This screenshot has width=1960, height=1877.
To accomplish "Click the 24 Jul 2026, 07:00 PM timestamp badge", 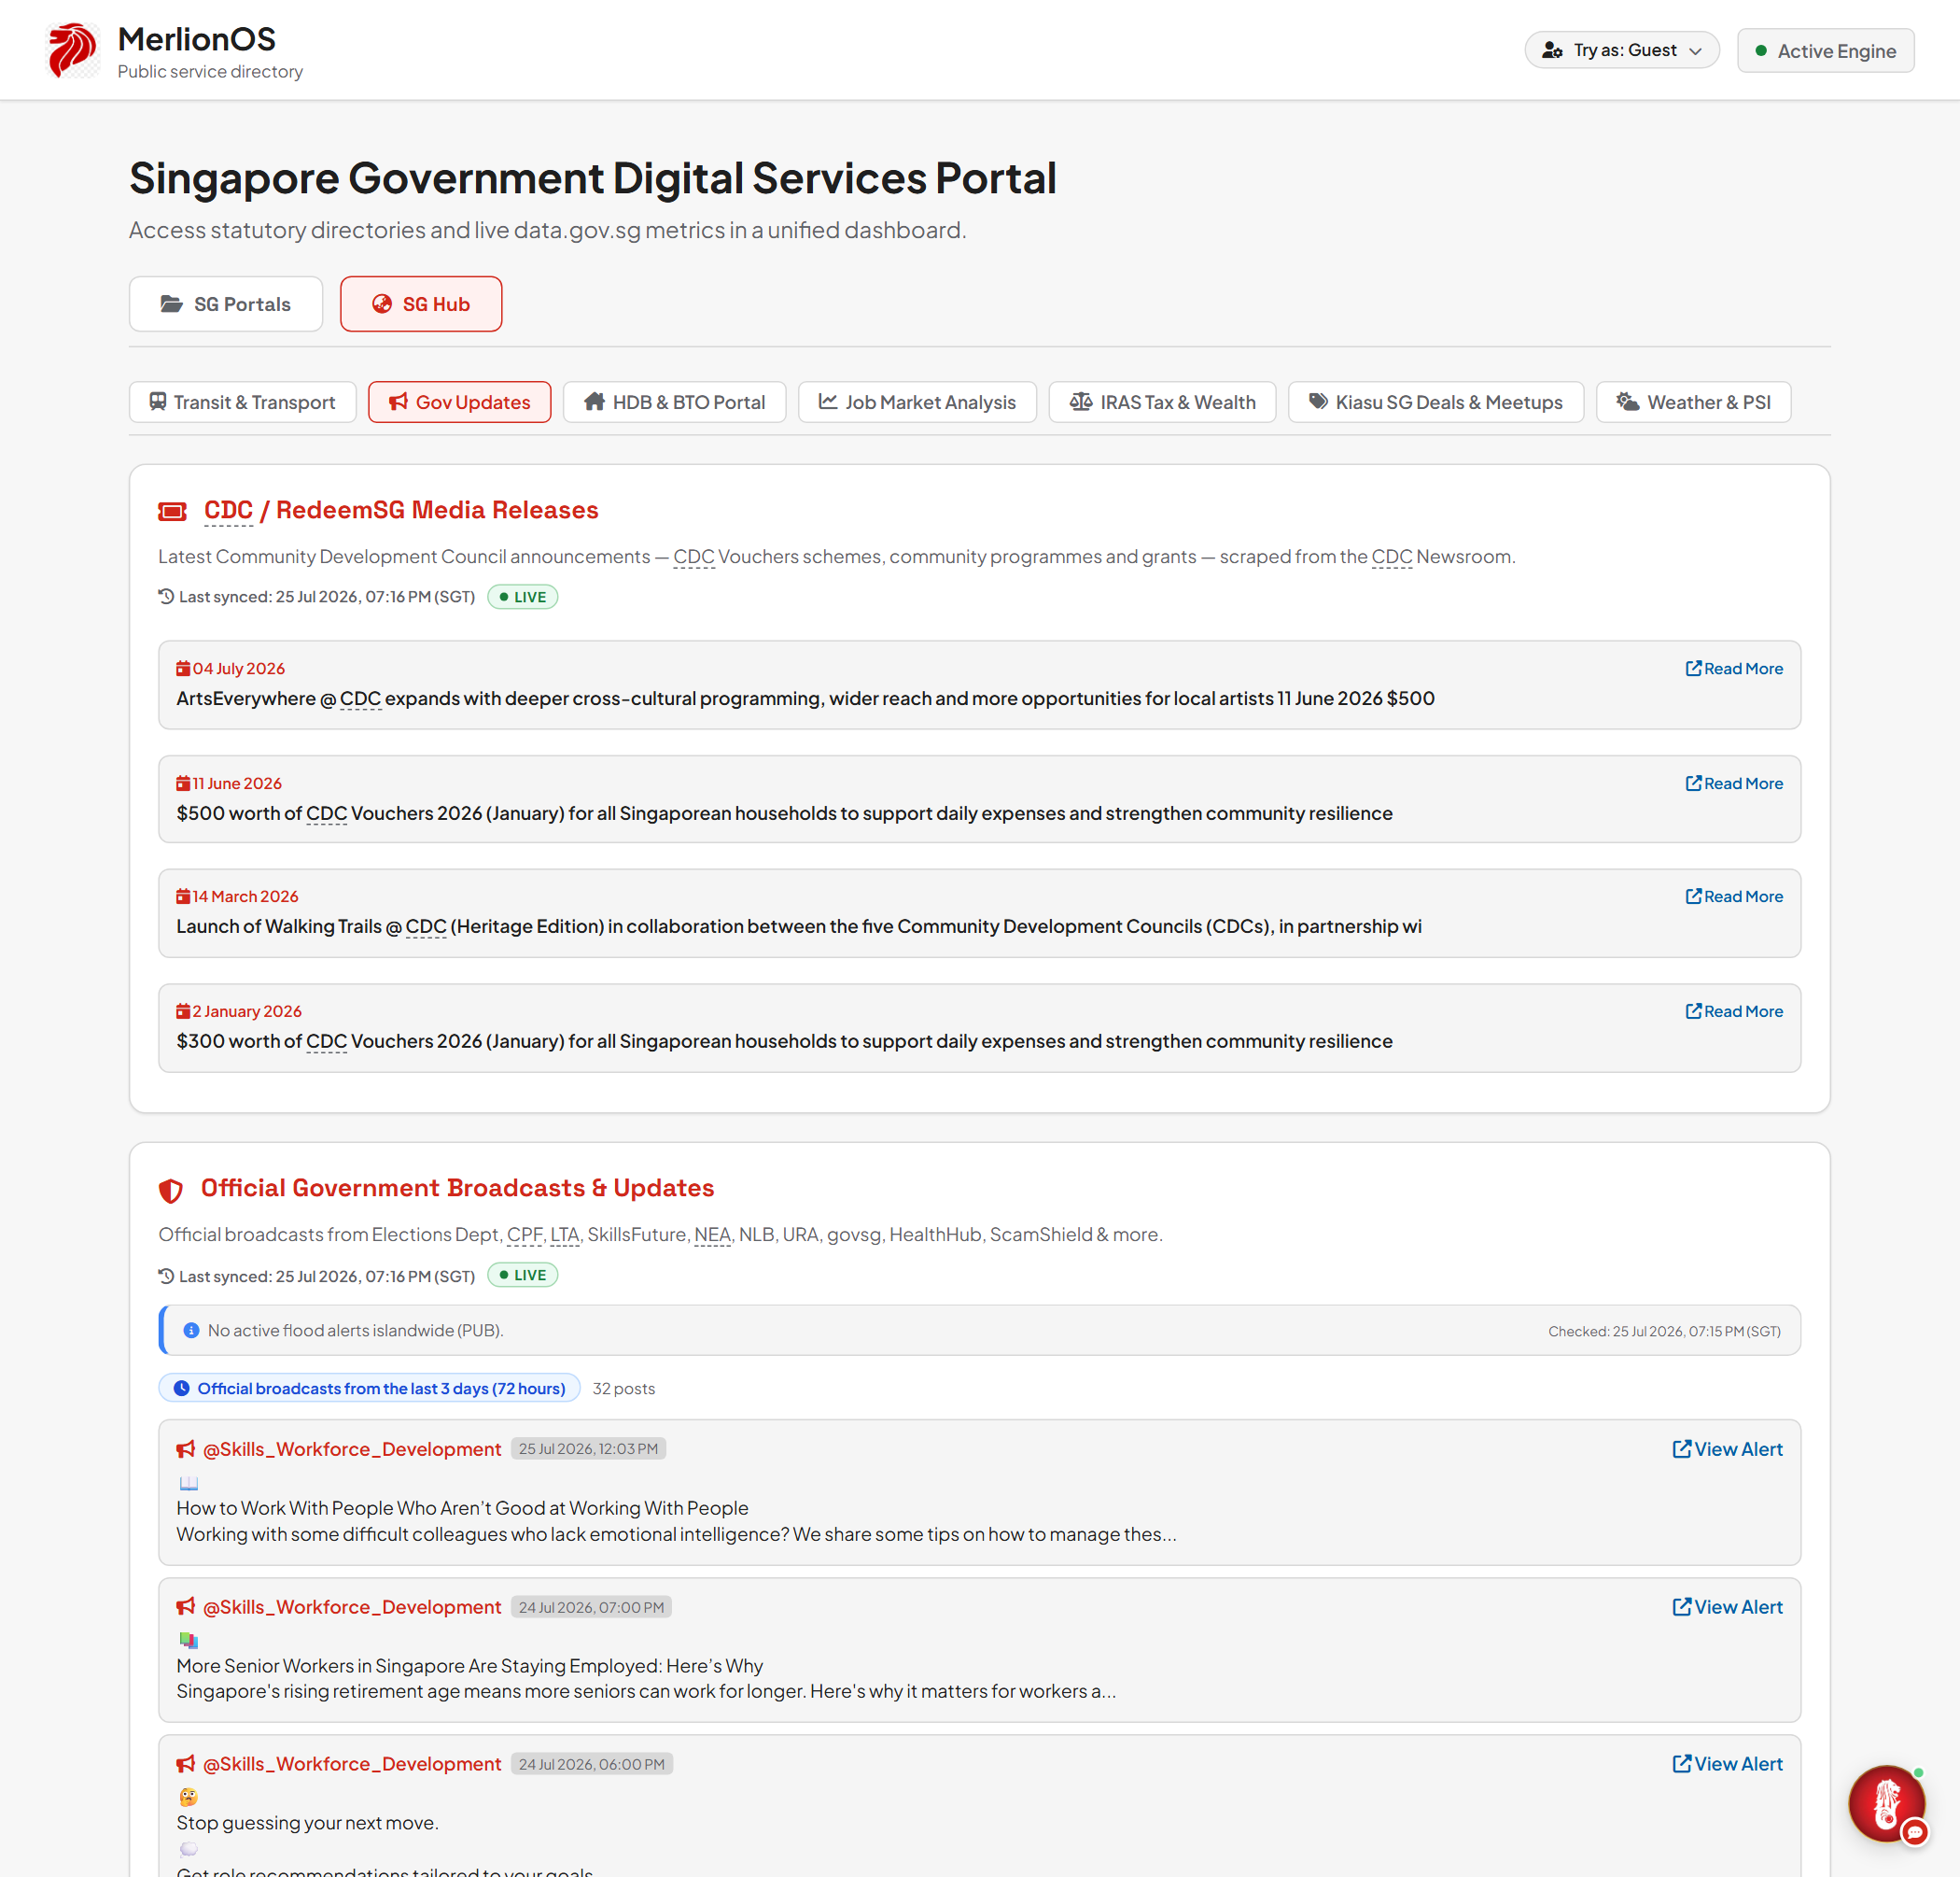I will coord(591,1608).
